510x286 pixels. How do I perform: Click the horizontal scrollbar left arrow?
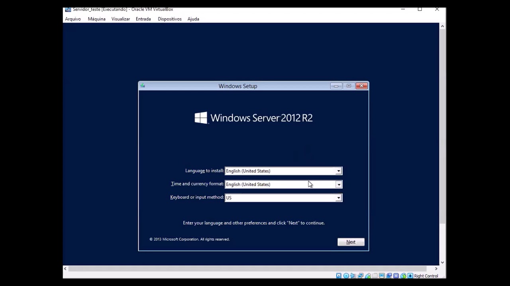point(65,269)
